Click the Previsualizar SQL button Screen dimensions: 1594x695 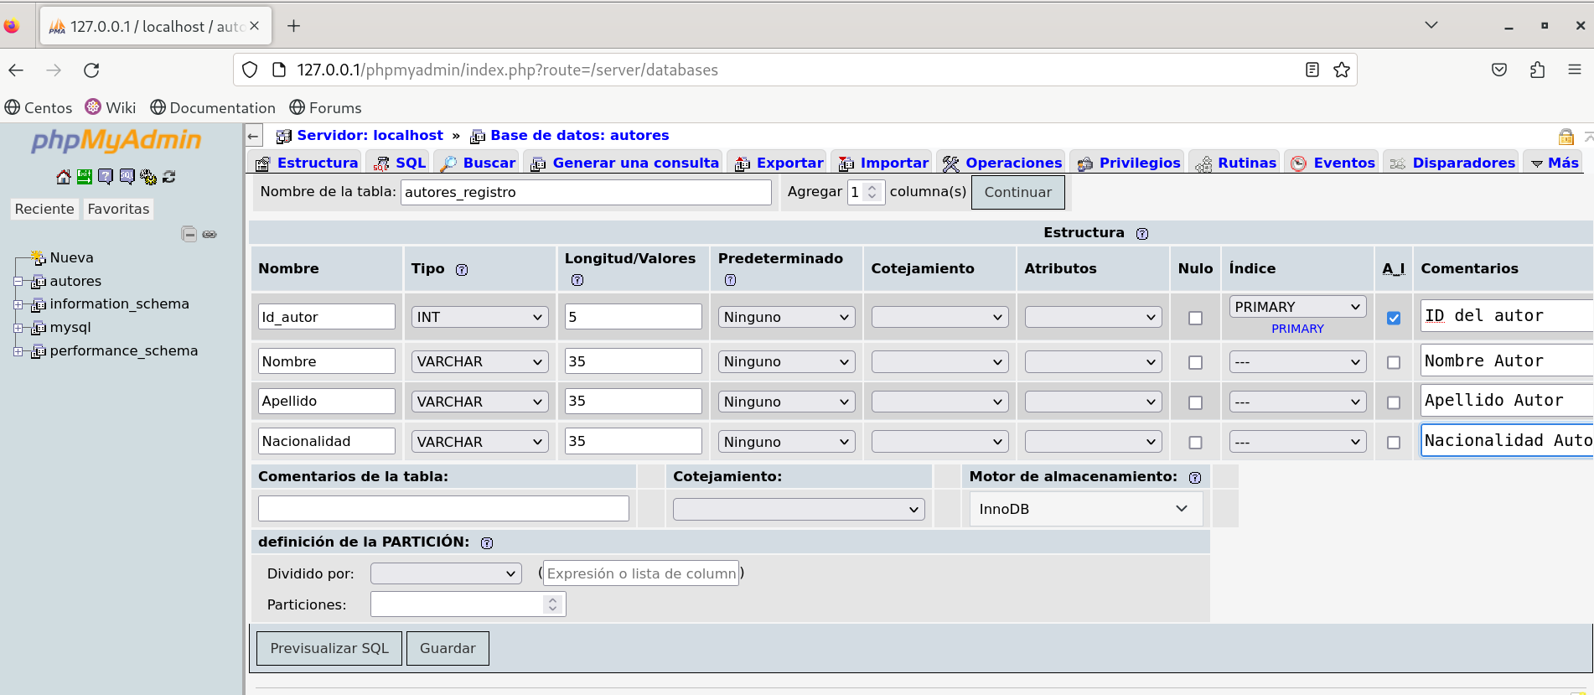[x=329, y=648]
